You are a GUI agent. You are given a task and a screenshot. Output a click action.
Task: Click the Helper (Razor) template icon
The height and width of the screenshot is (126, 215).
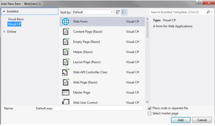[x=66, y=52]
